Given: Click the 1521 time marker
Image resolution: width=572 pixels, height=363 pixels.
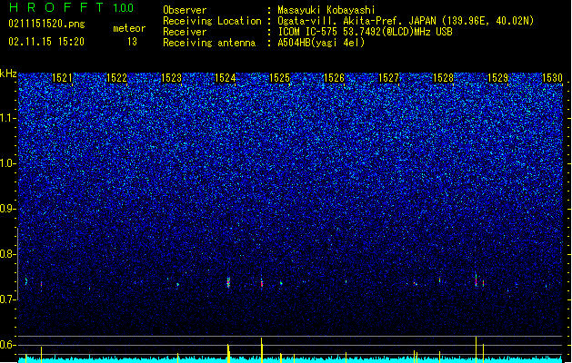Looking at the screenshot, I should 62,78.
